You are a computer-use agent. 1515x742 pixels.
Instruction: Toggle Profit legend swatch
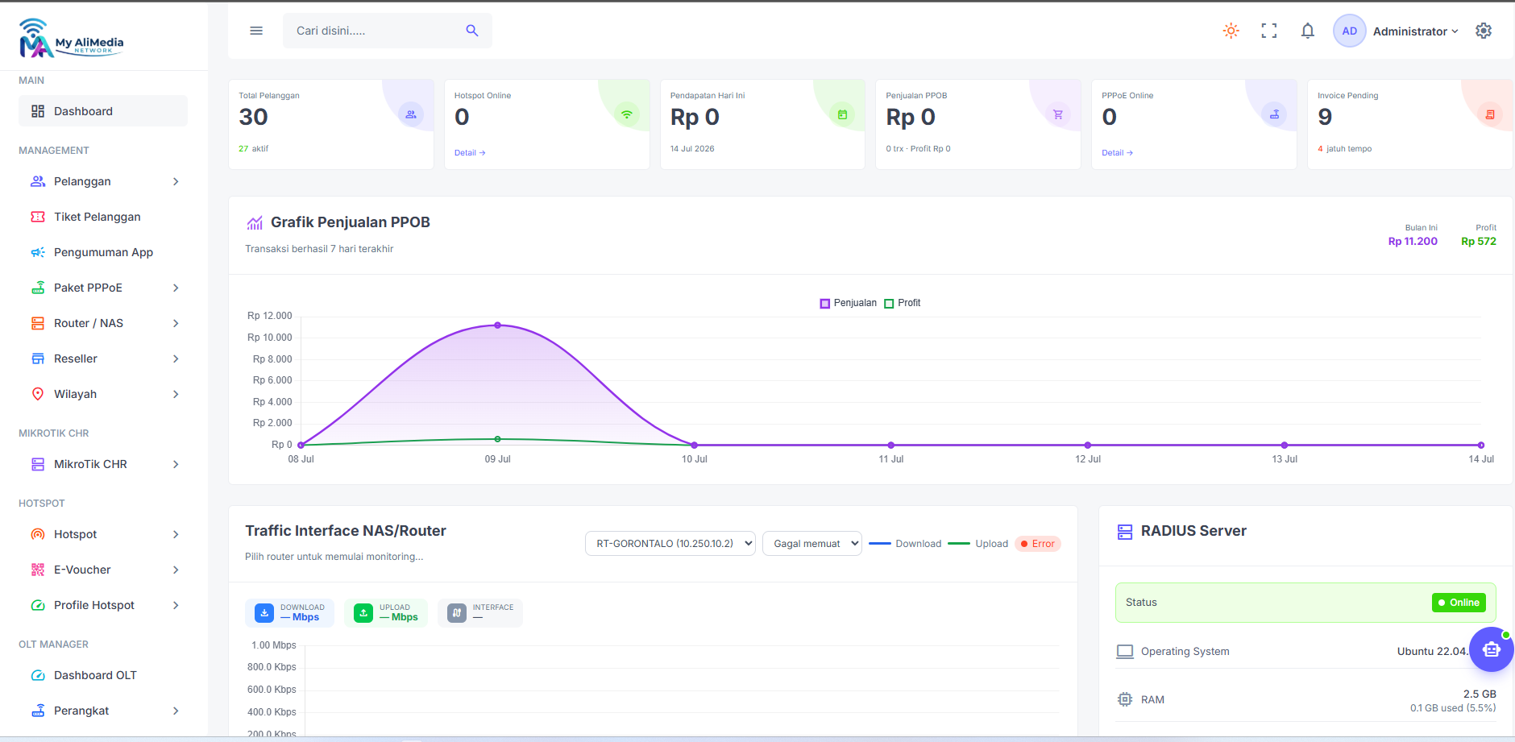889,304
